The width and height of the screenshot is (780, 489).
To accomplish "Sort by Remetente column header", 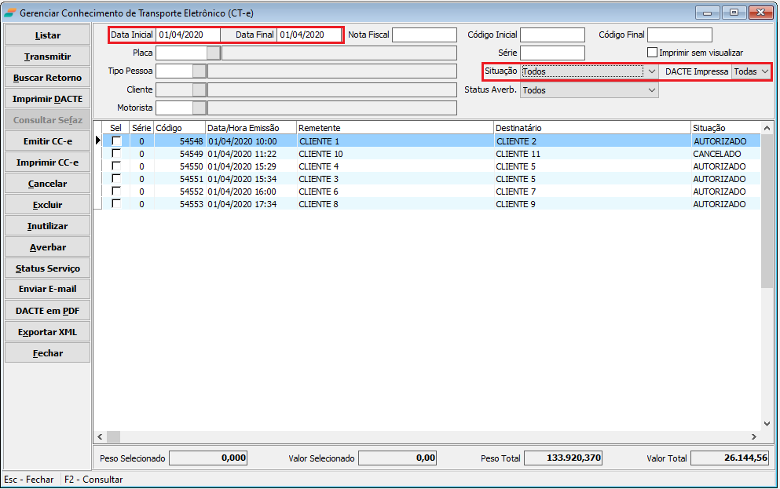I will click(394, 128).
